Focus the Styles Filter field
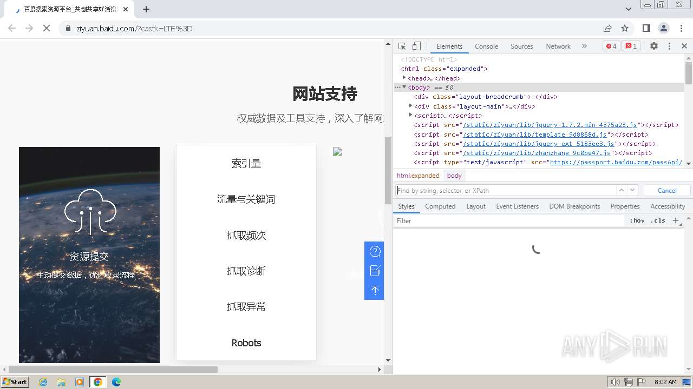 [509, 220]
